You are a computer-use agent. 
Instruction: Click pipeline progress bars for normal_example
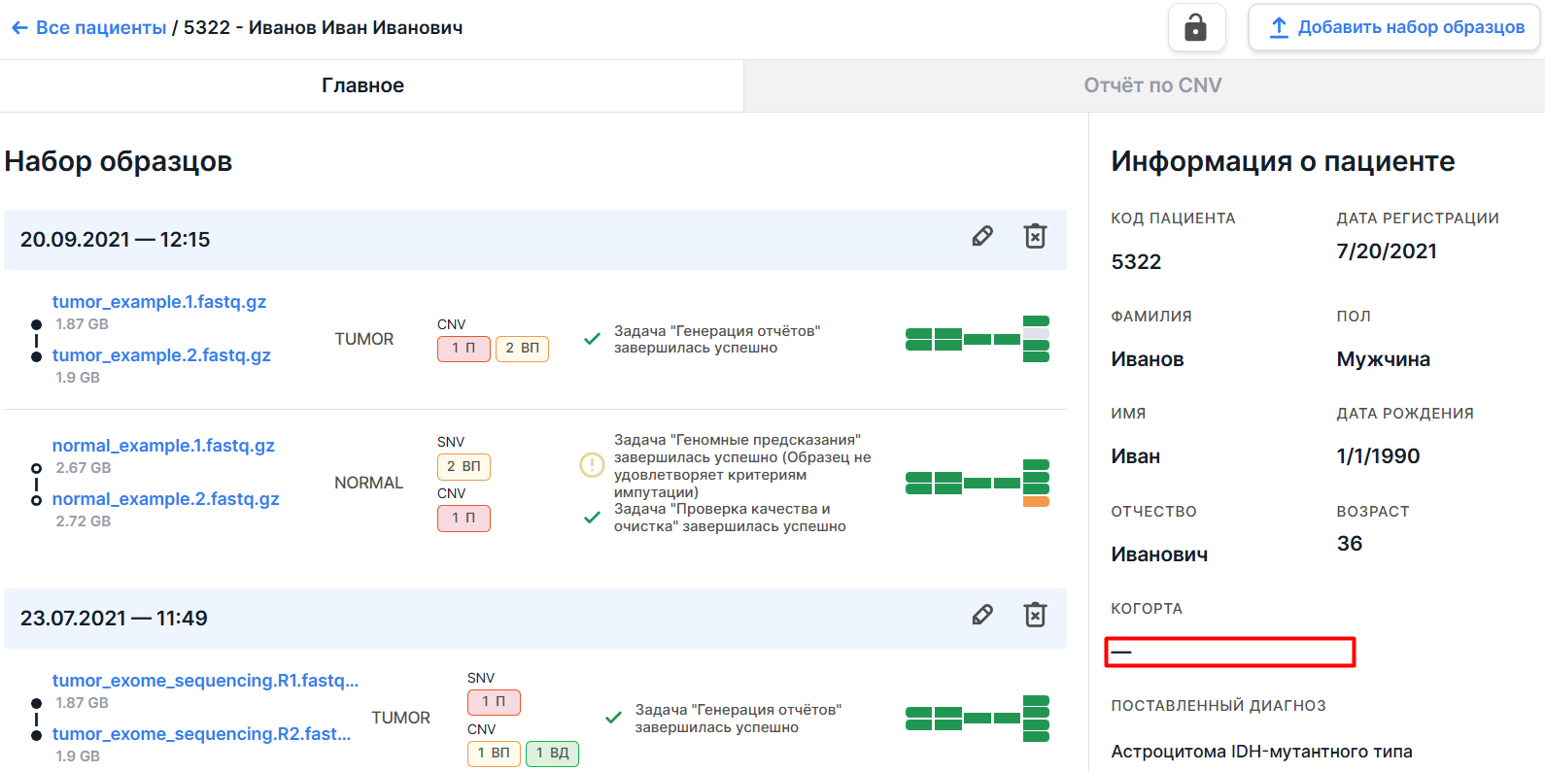[x=978, y=483]
